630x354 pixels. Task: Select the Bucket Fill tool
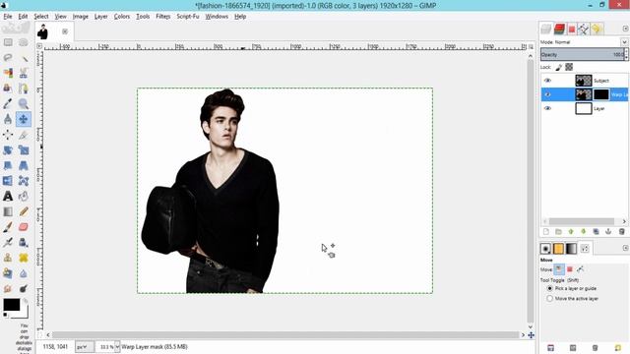coord(24,197)
